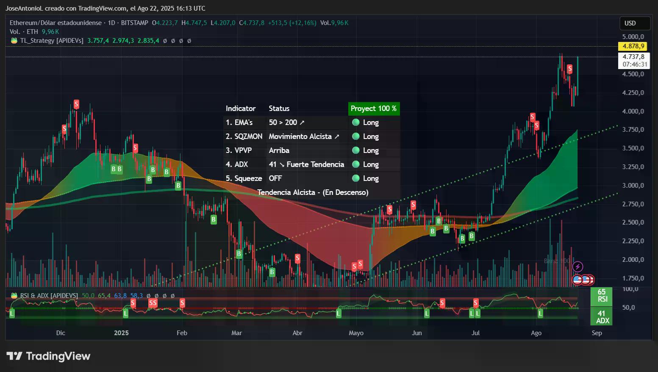The height and width of the screenshot is (372, 658).
Task: Click the high price value H4.747,5
Action: [x=194, y=23]
